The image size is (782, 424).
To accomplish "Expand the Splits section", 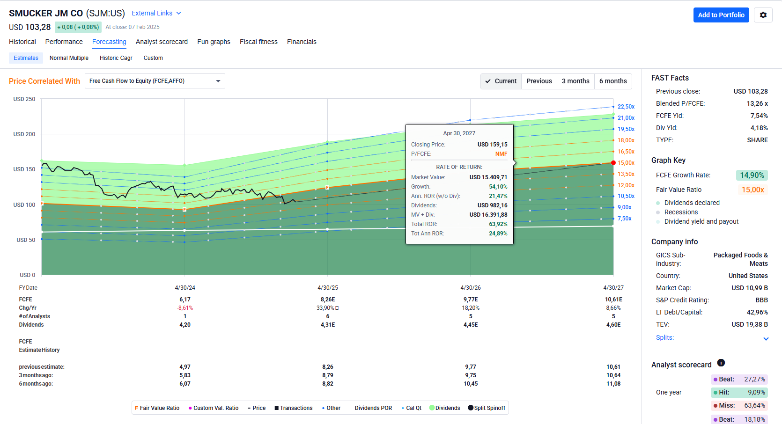I will point(766,338).
